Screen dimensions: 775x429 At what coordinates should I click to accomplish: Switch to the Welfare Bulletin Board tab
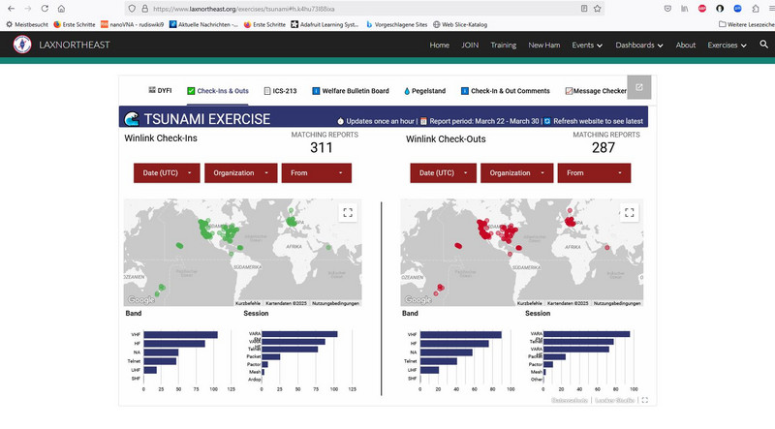[x=351, y=91]
